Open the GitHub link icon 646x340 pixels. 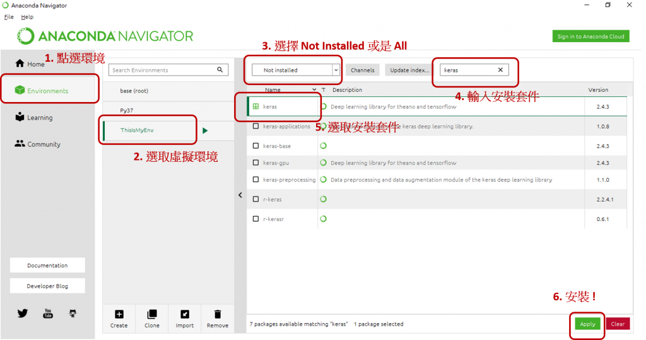73,314
